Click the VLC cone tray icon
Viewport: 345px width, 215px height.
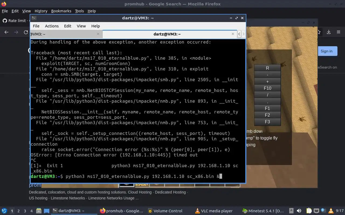(330, 211)
